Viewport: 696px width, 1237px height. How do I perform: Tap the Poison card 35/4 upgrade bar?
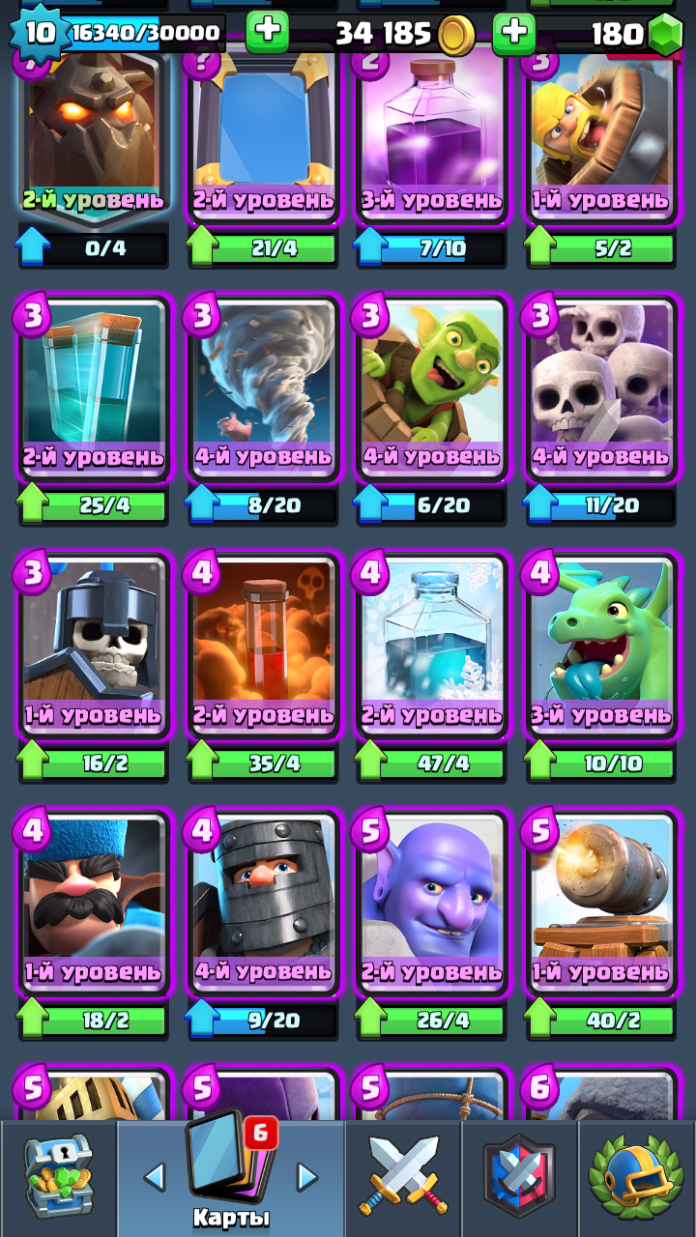click(x=262, y=762)
